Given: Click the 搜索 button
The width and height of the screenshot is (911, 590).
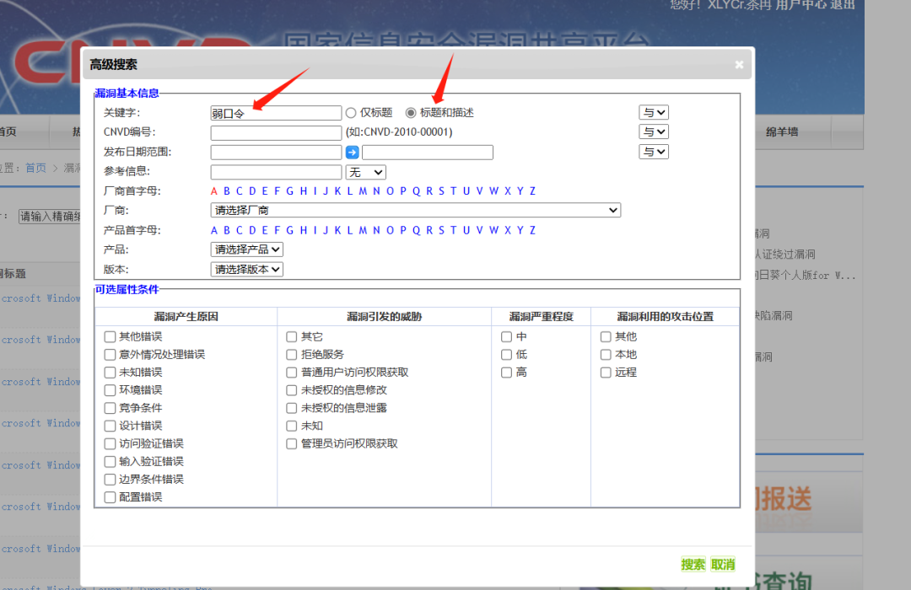Looking at the screenshot, I should 693,564.
